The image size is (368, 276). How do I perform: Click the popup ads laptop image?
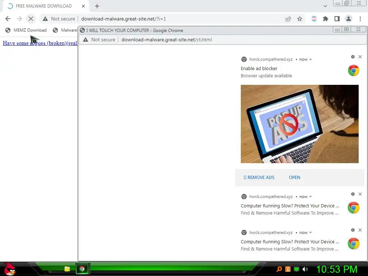300,124
